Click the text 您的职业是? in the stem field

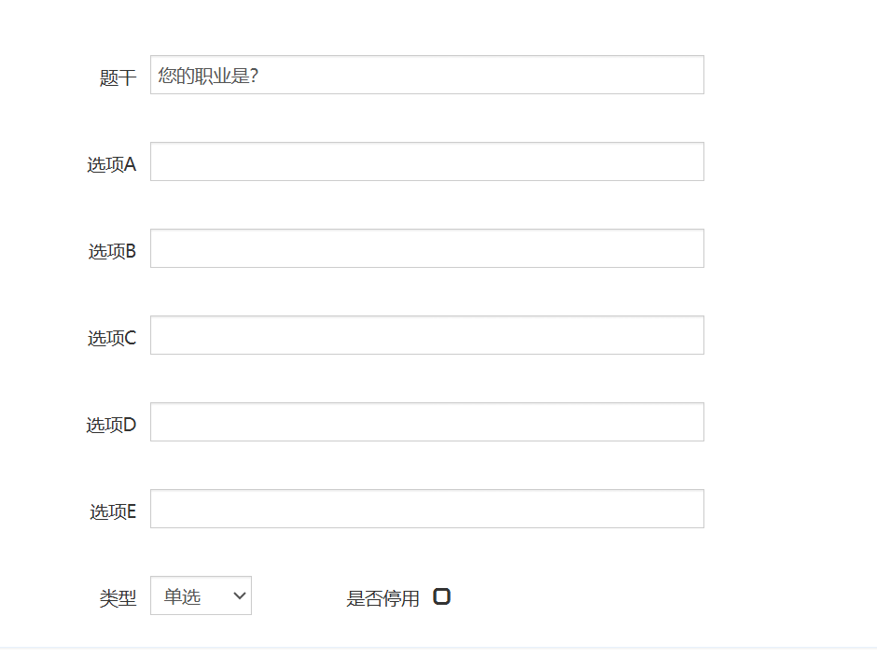[x=208, y=76]
